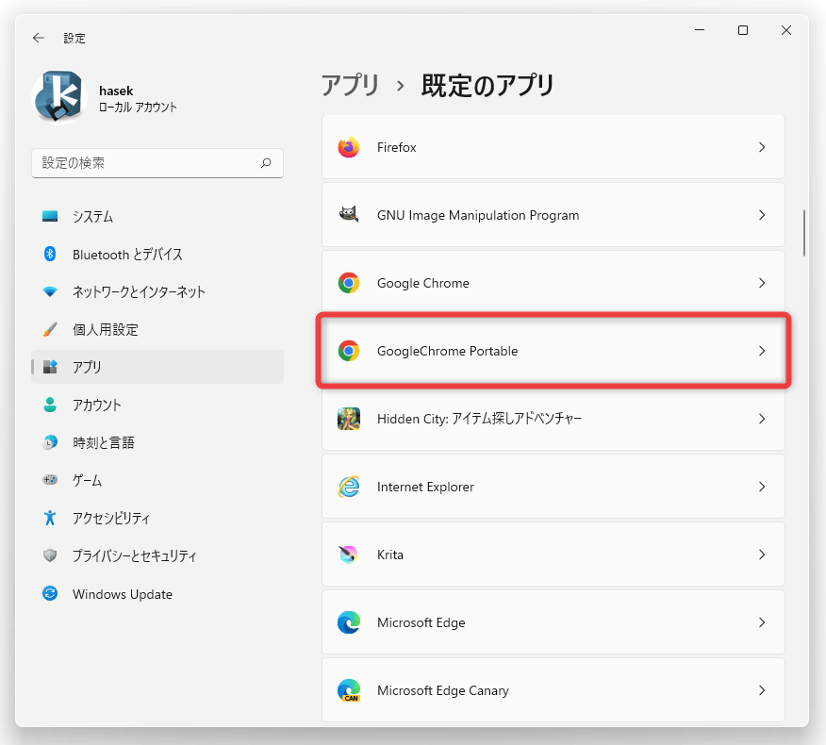Expand the Internet Explorer row chevron
This screenshot has height=745, width=826.
coord(762,487)
